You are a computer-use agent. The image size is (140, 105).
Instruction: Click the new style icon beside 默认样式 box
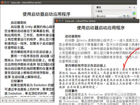click(x=128, y=16)
